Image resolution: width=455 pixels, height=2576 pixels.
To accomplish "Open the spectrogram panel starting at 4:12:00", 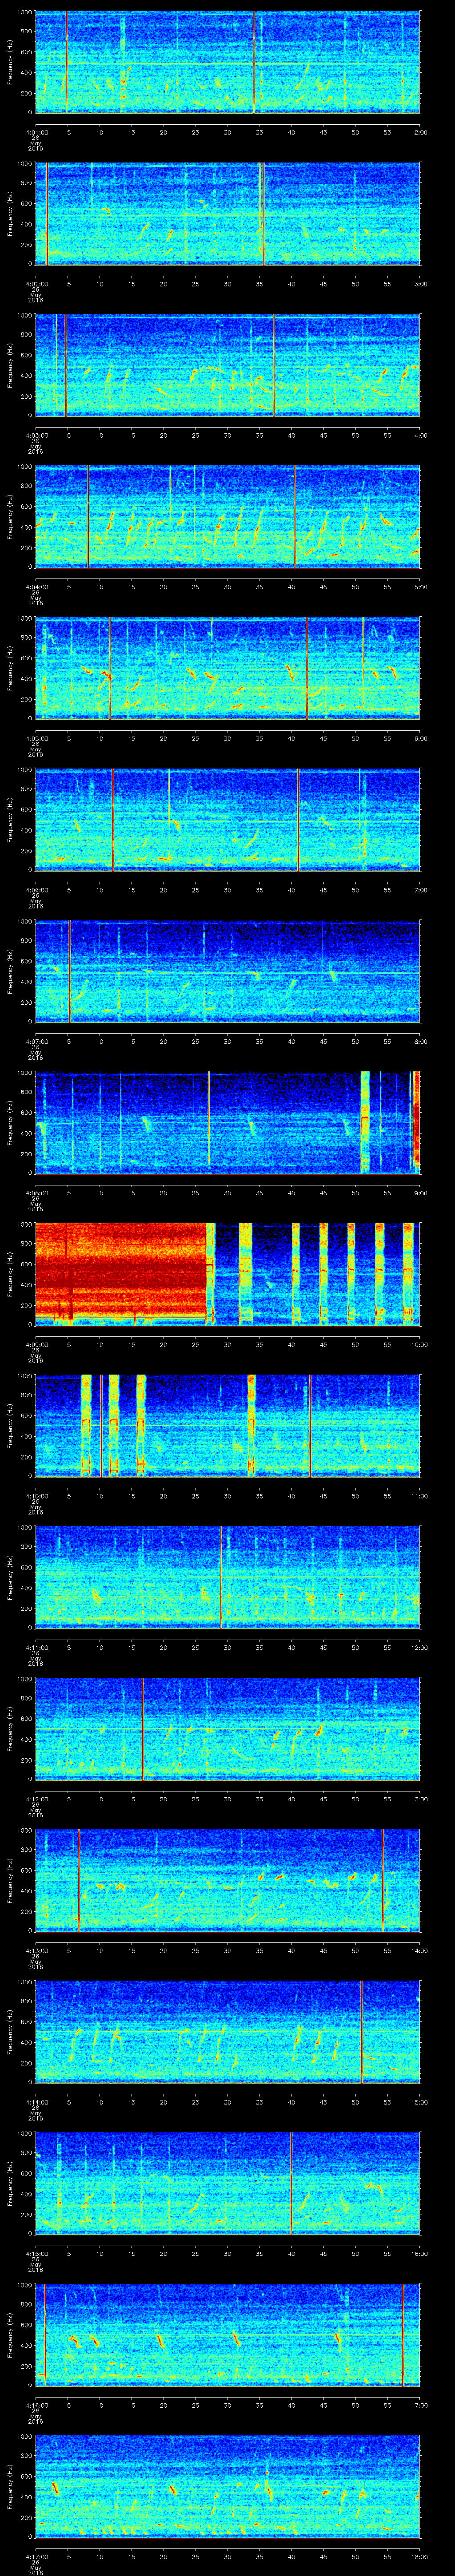I will click(x=228, y=1729).
